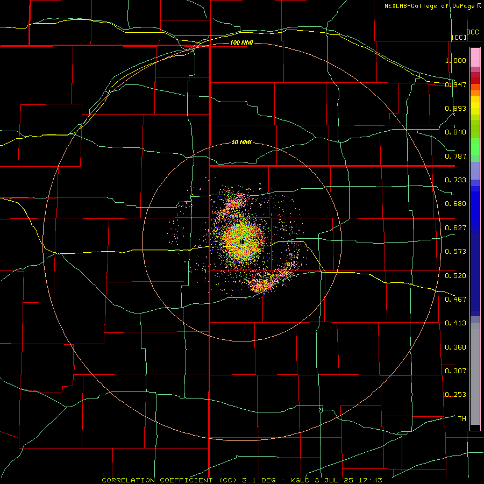484x484 pixels.
Task: Select the 0.467 color scale value
Action: (x=455, y=299)
